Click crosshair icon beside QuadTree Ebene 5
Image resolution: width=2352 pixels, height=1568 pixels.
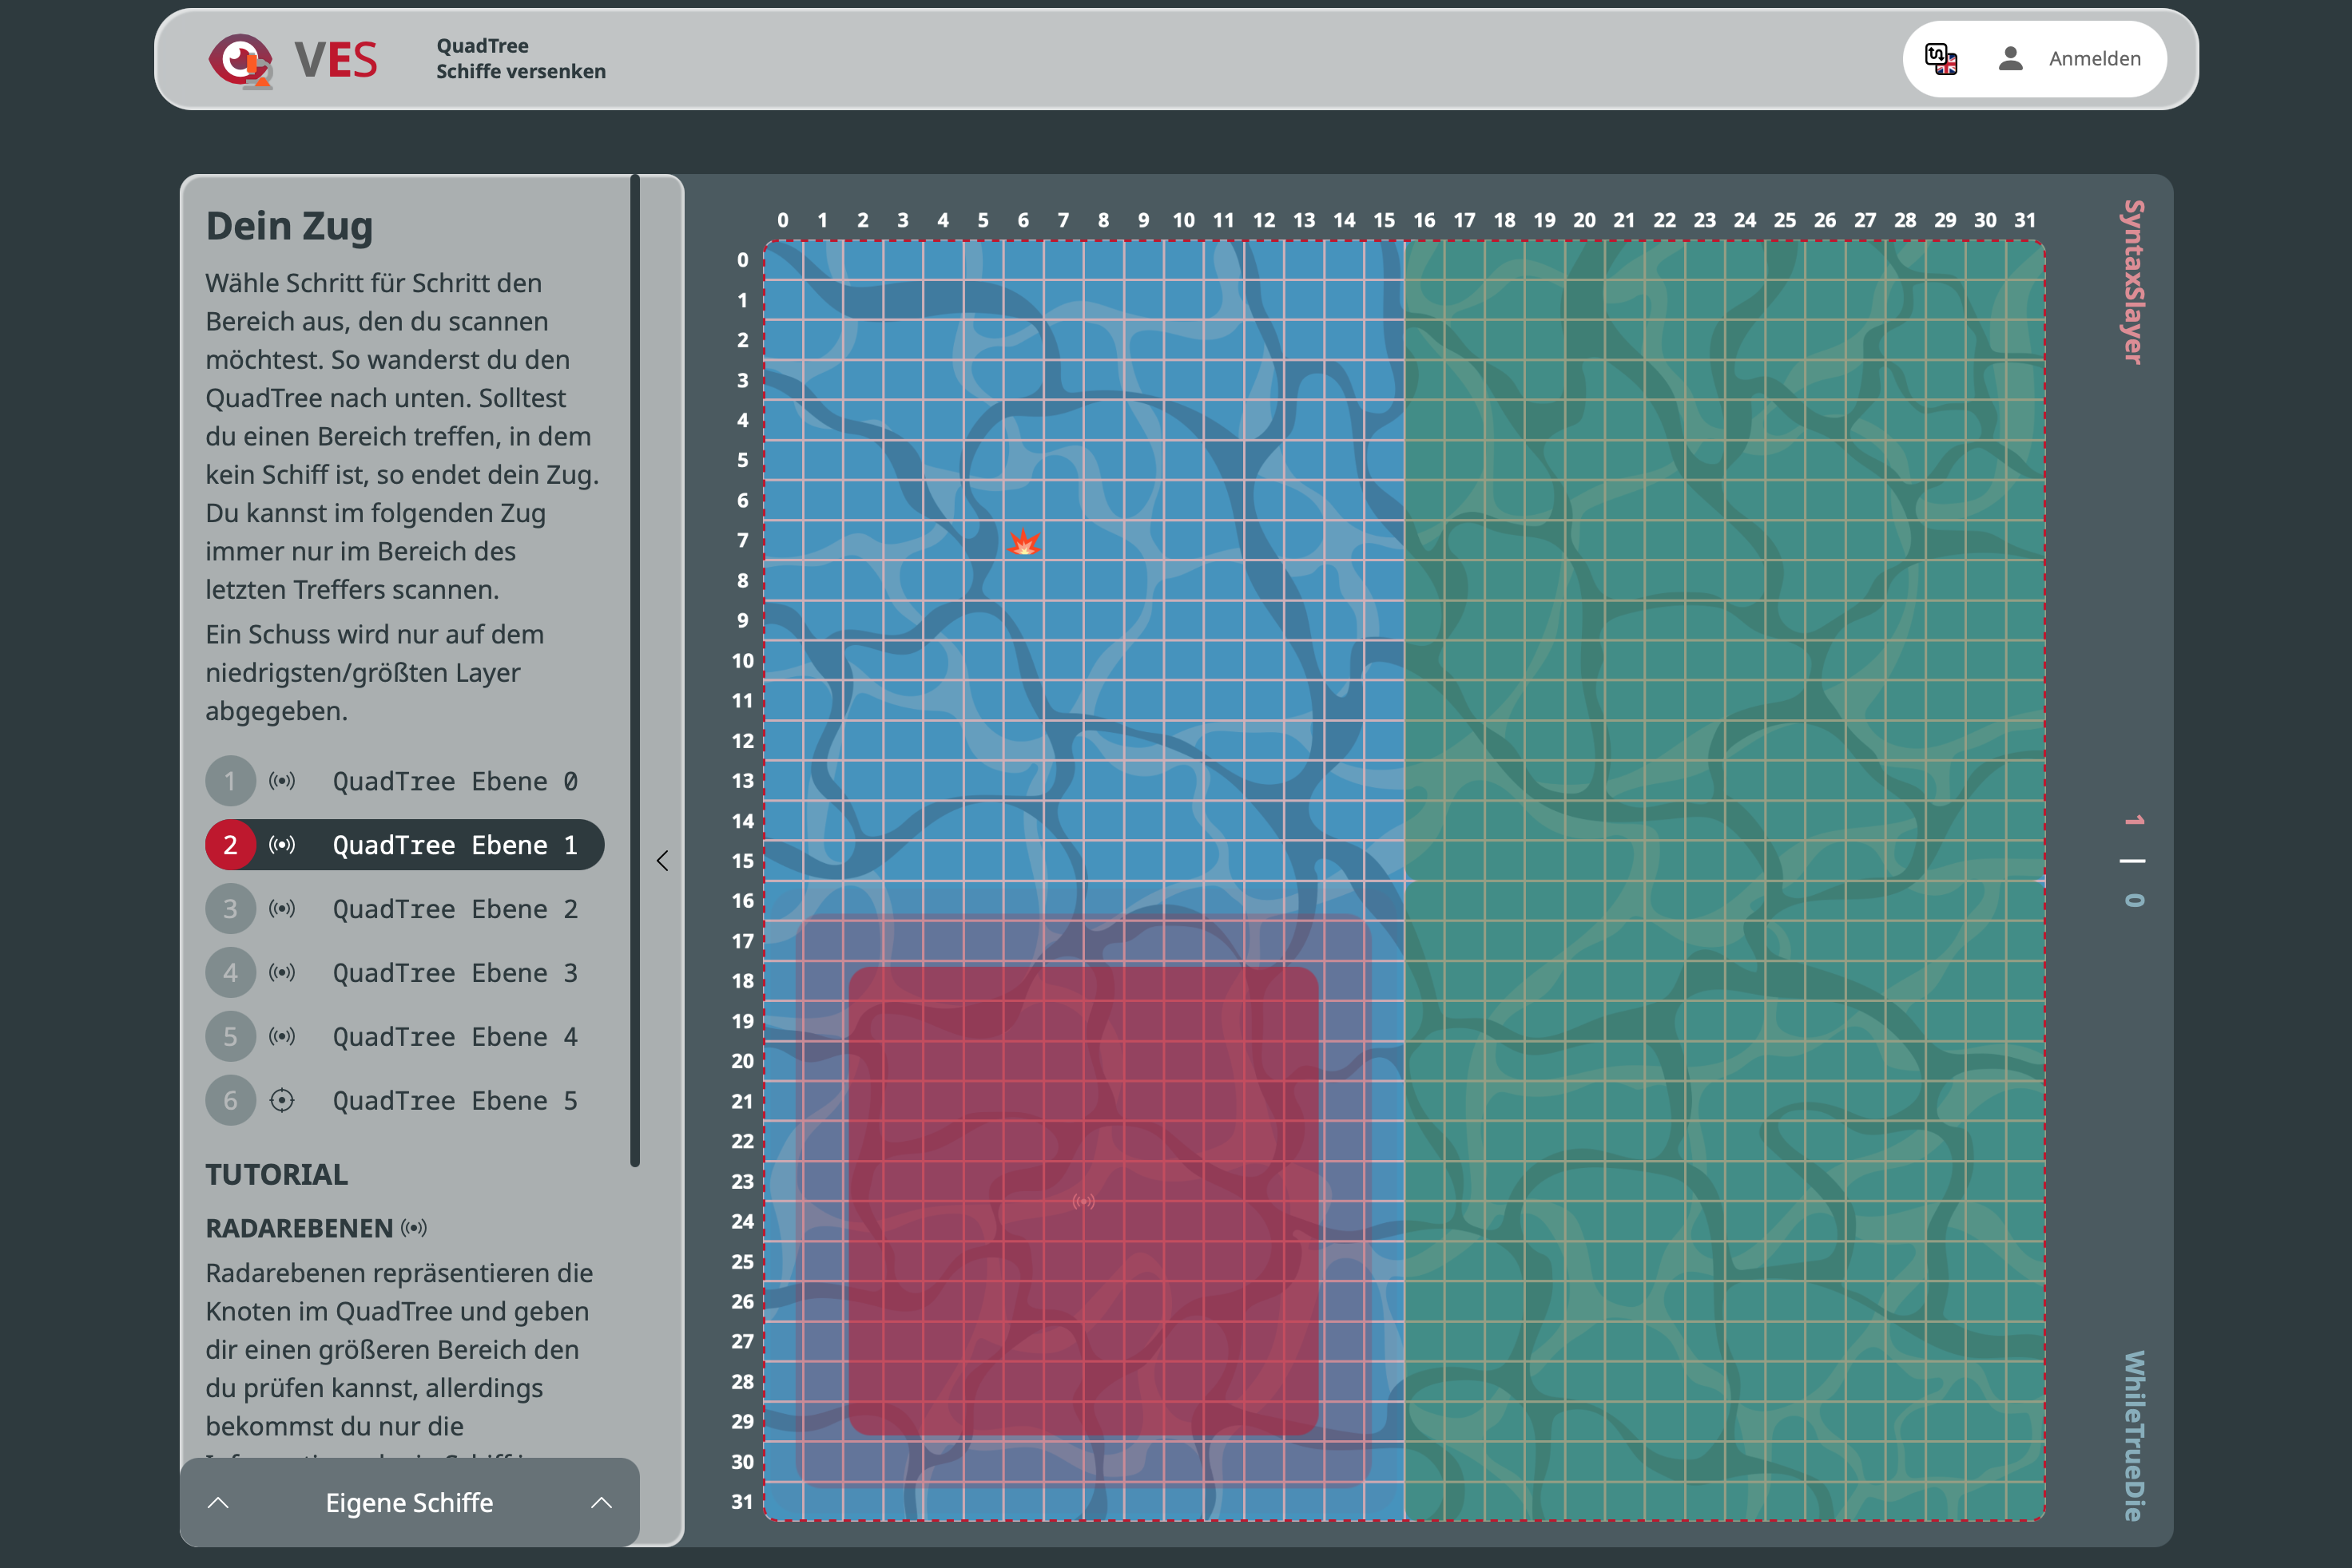282,1100
